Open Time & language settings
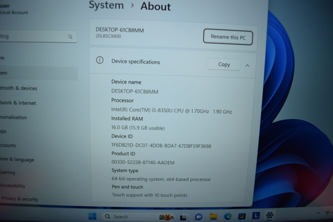The width and height of the screenshot is (333, 222). pyautogui.click(x=17, y=159)
